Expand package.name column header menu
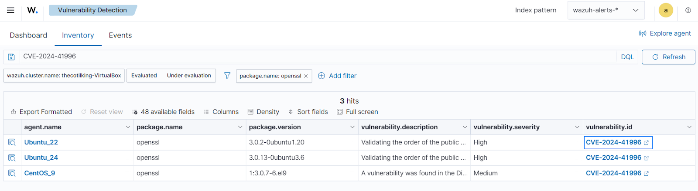 (240, 127)
